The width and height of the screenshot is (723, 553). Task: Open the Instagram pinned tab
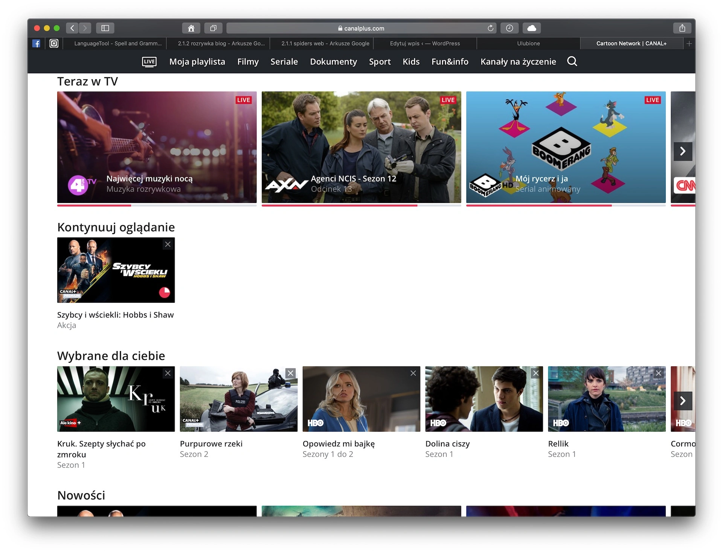(54, 43)
